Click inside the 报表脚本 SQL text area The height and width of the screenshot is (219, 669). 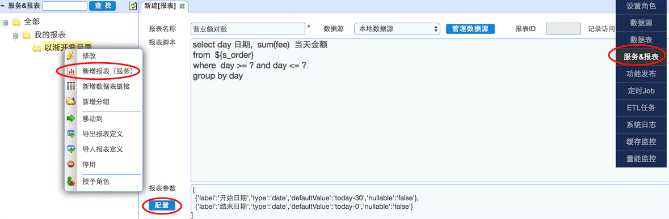click(x=430, y=110)
